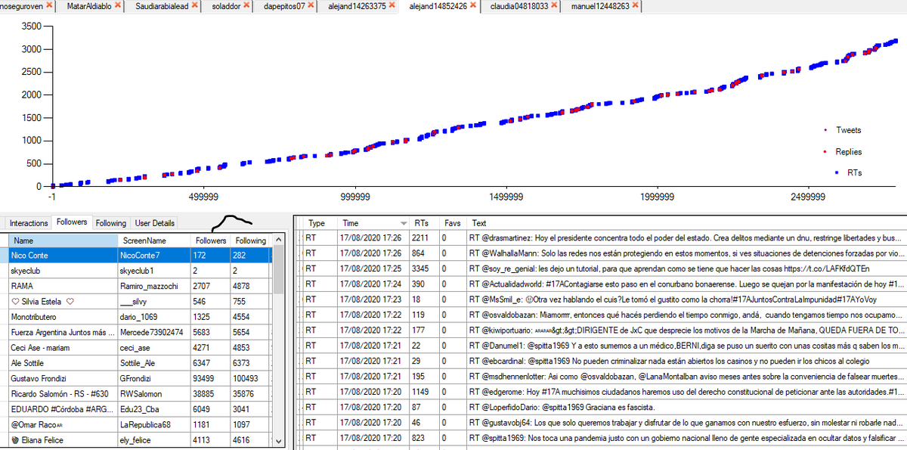Open the Following sub-tab
The width and height of the screenshot is (907, 450).
pyautogui.click(x=110, y=223)
